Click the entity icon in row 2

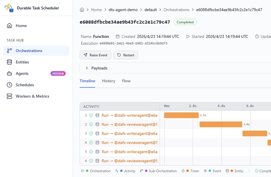pyautogui.click(x=97, y=124)
